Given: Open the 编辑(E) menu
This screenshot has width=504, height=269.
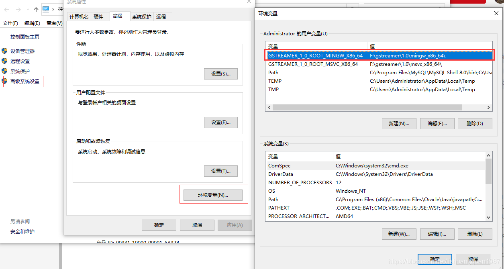Looking at the screenshot, I should tap(32, 23).
